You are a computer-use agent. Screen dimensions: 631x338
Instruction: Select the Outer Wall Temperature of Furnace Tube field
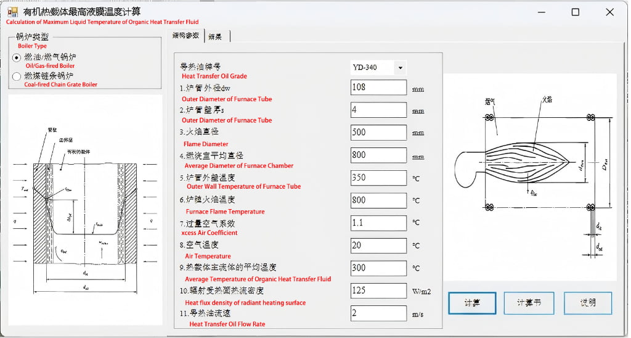pos(378,178)
